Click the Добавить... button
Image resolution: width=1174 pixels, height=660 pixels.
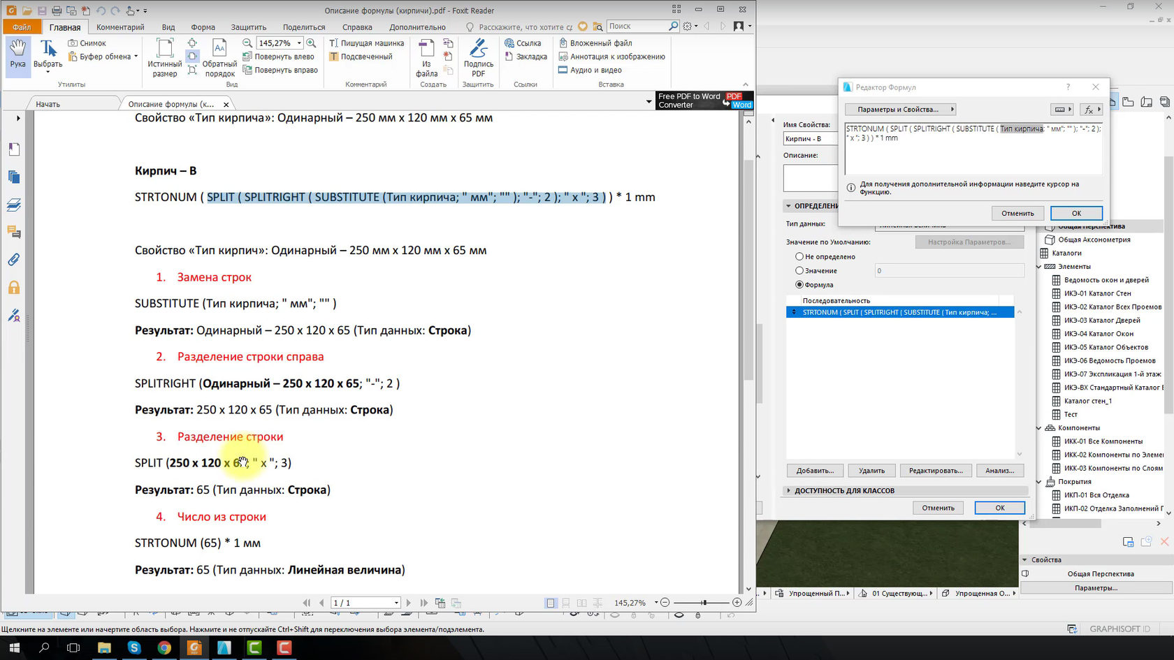(815, 471)
